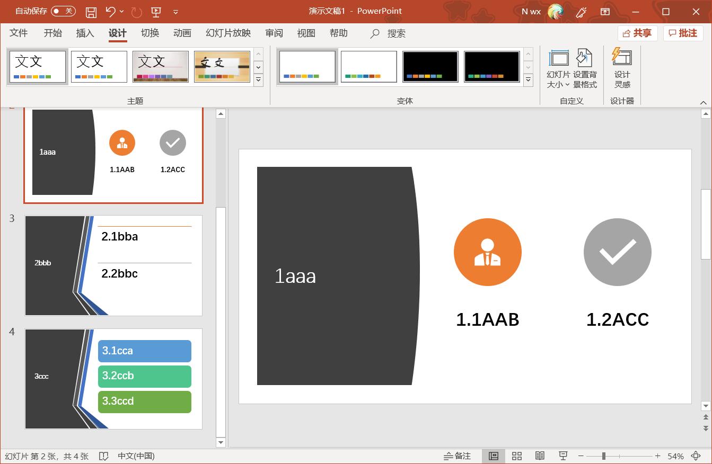The width and height of the screenshot is (712, 464).
Task: Toggle the AutoSave (自动保存) switch
Action: (x=63, y=11)
